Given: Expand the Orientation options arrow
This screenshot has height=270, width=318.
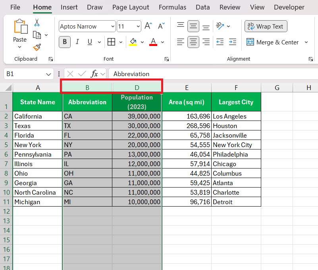Looking at the screenshot, I should point(229,26).
